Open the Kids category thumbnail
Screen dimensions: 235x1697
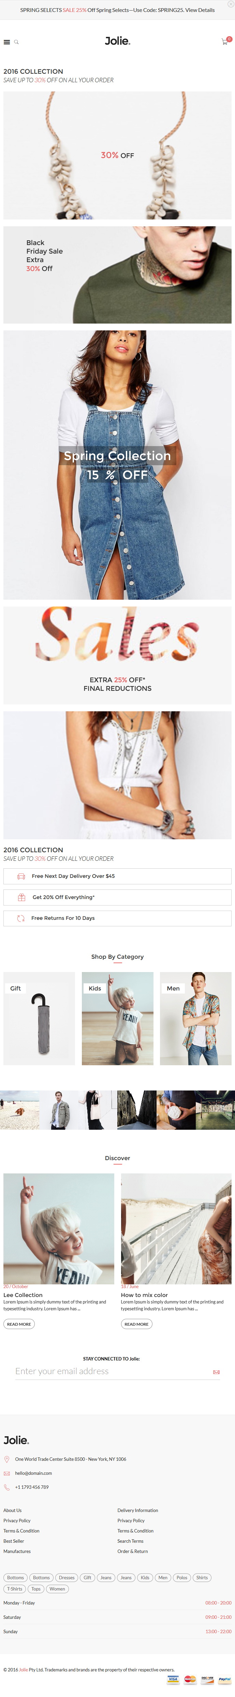pos(117,1018)
